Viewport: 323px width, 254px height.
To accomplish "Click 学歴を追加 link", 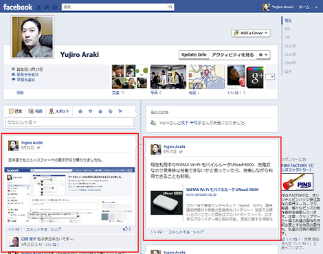I will coord(26,80).
